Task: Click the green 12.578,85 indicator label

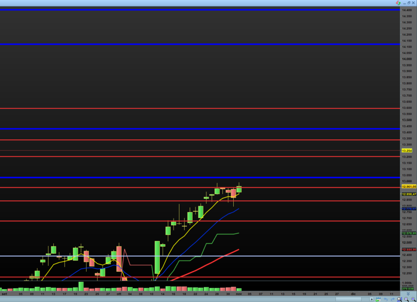Action: coord(409,233)
